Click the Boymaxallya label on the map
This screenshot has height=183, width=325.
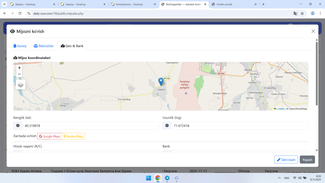pyautogui.click(x=256, y=93)
